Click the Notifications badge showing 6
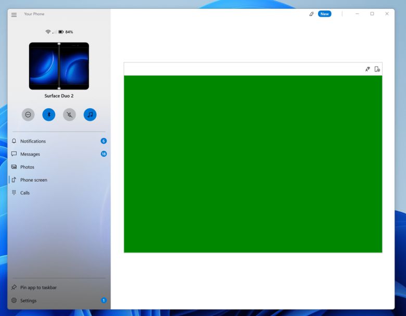 click(x=104, y=141)
